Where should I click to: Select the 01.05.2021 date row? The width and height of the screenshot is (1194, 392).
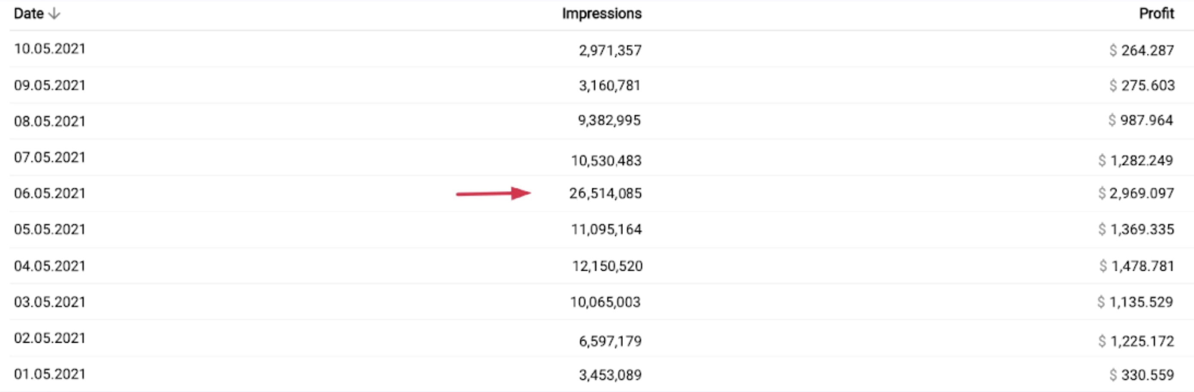click(x=50, y=374)
